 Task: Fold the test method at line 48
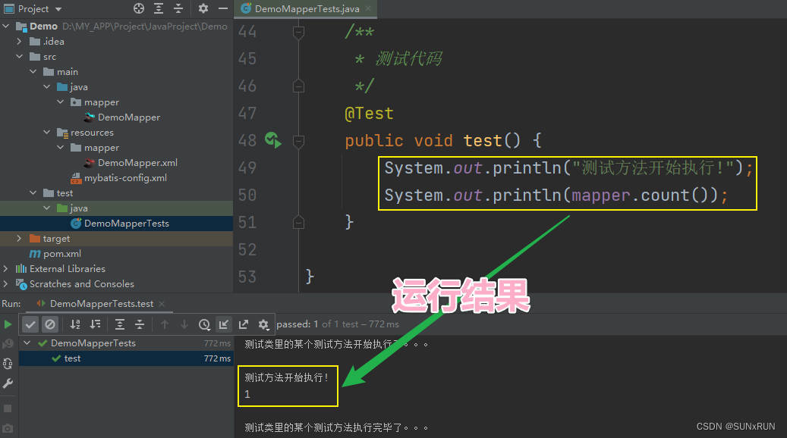click(299, 141)
